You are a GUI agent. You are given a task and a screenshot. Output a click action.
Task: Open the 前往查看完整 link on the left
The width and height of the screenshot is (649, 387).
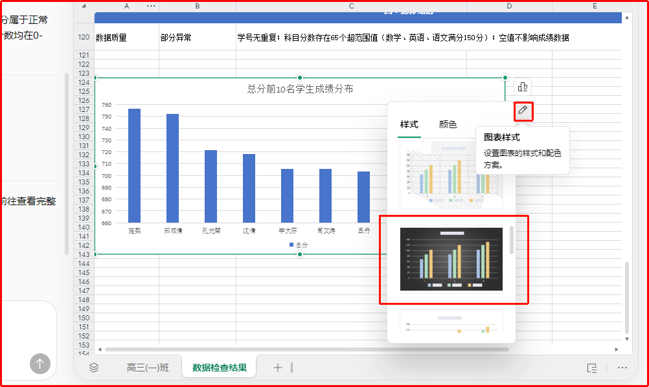click(29, 201)
